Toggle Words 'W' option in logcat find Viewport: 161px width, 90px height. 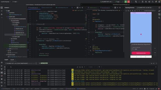[x=82, y=67]
